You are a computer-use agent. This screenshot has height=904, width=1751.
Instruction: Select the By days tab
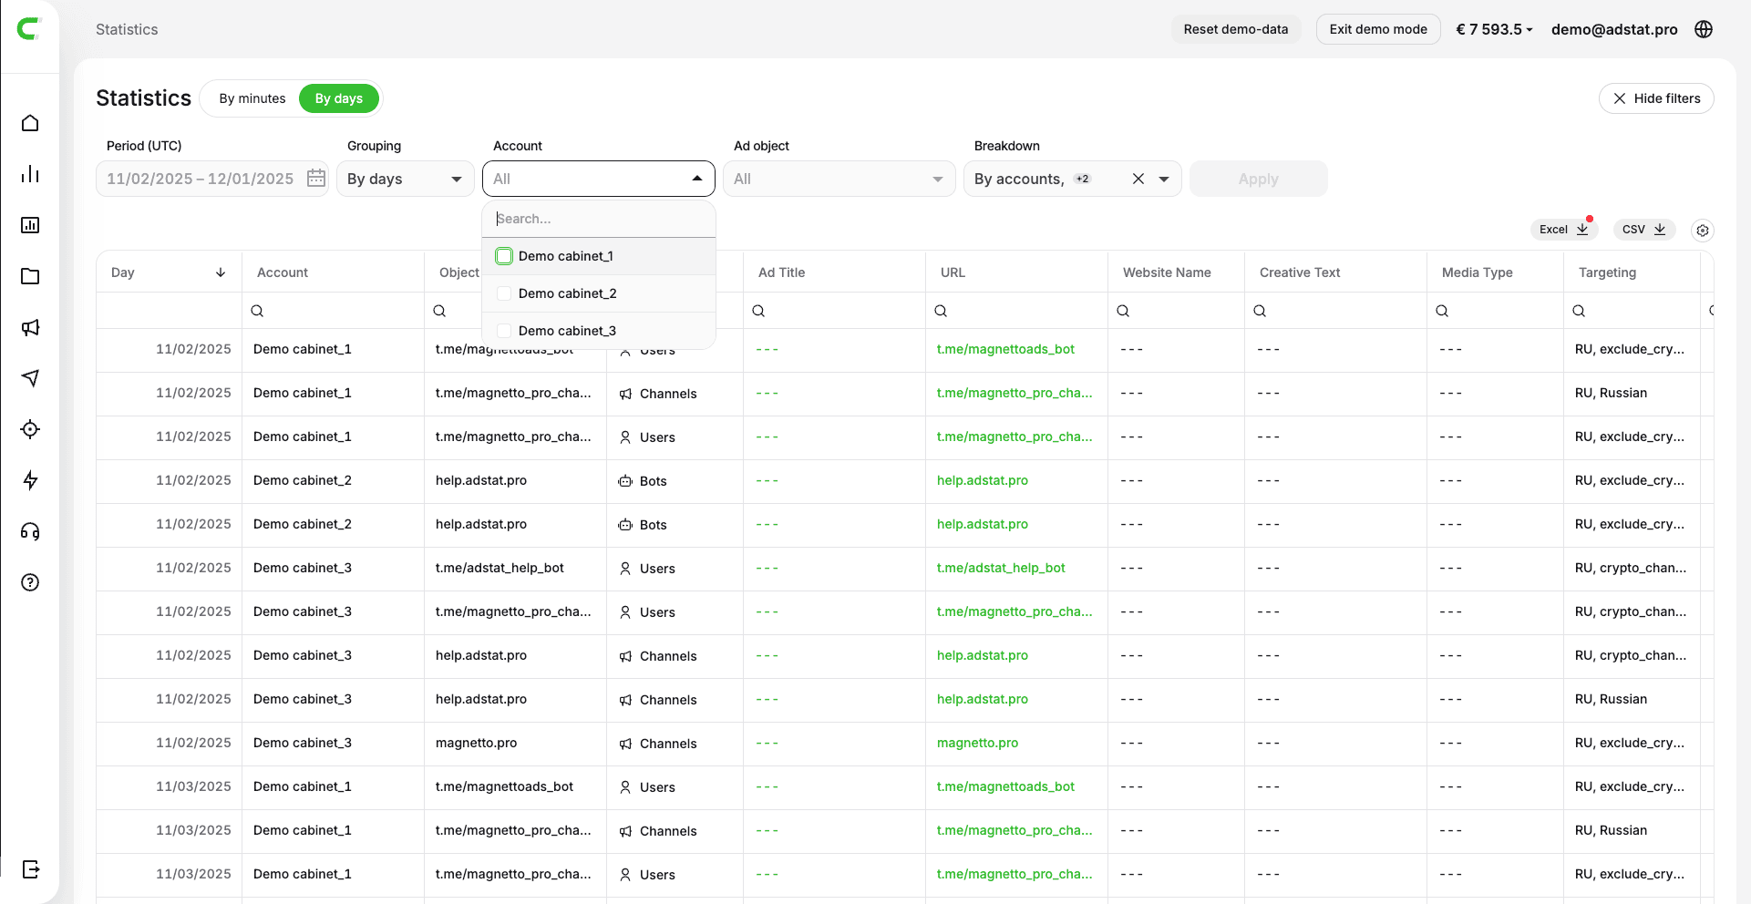[338, 98]
